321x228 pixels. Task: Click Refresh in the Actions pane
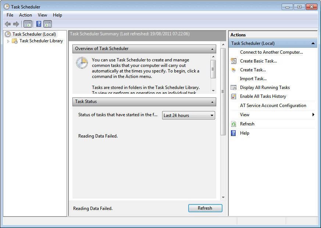[247, 124]
